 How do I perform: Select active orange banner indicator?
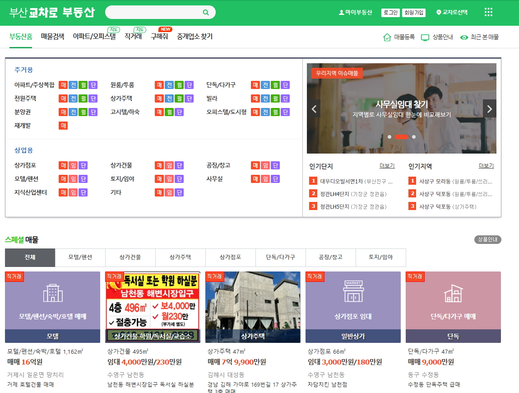(402, 137)
